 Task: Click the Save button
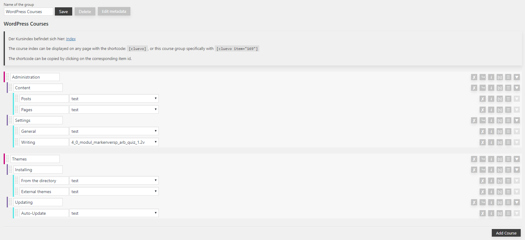point(63,12)
